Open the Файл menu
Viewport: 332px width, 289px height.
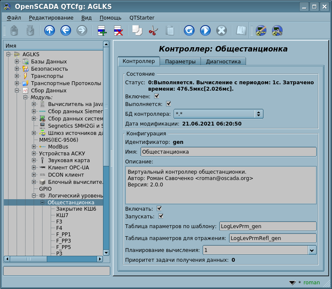click(14, 18)
